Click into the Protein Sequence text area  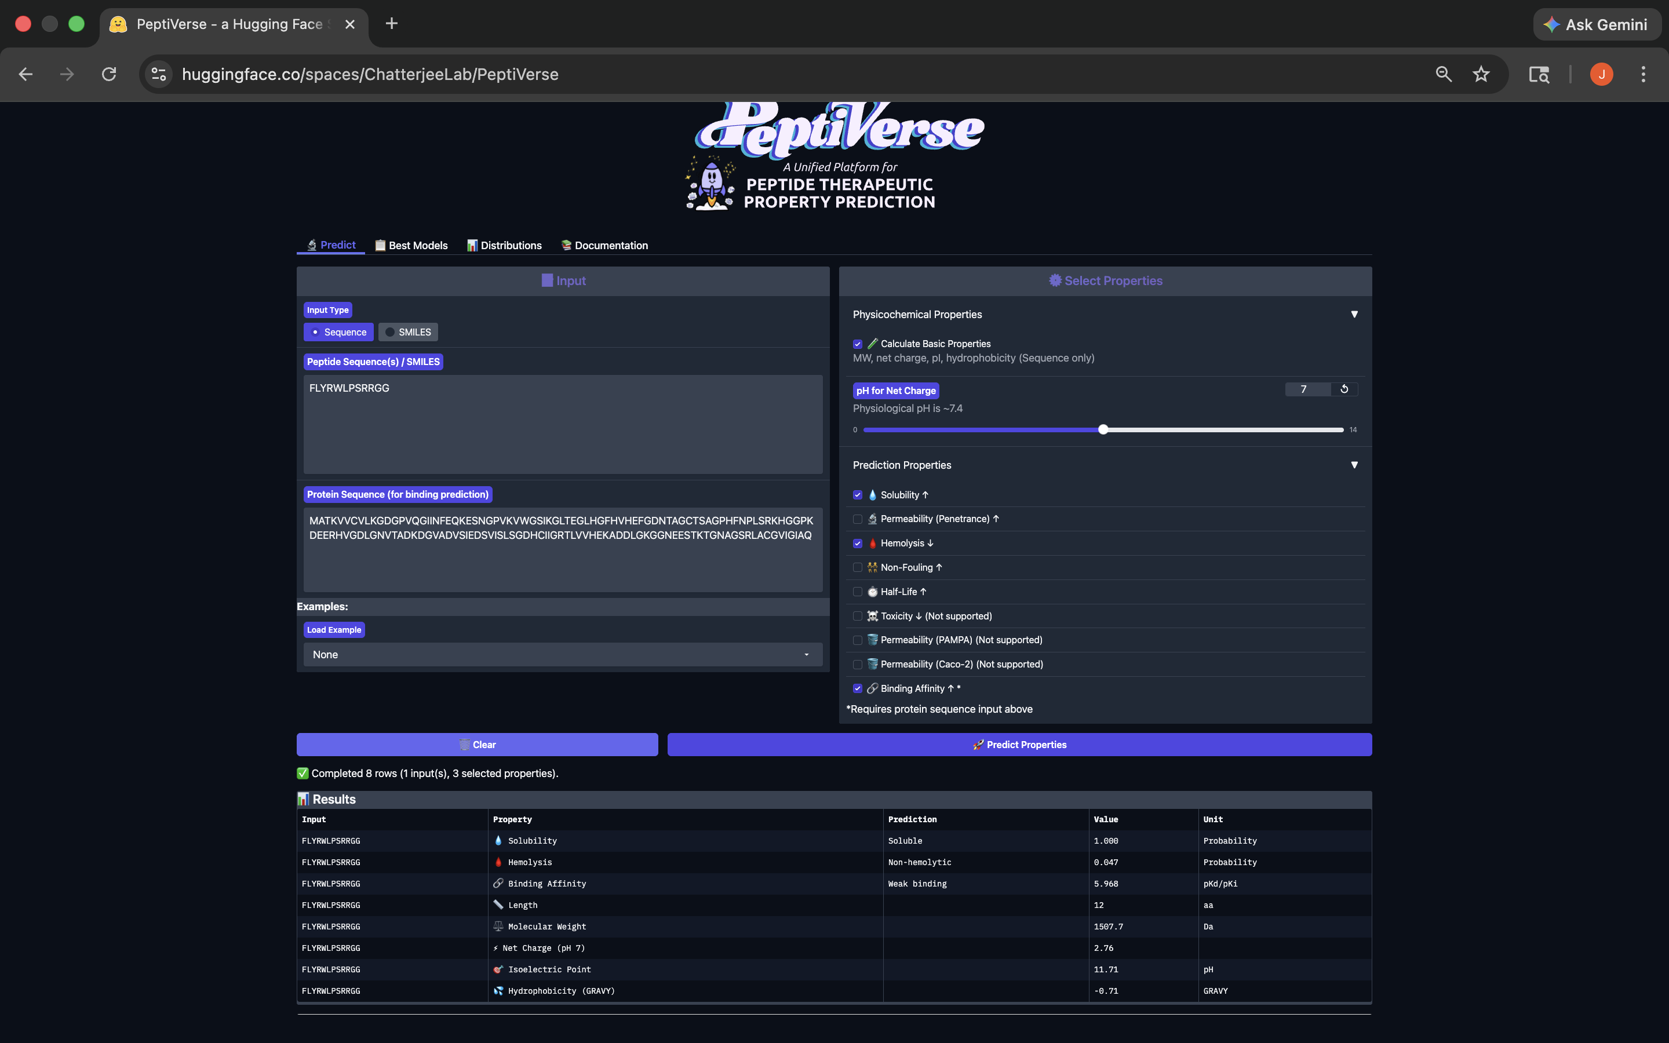pyautogui.click(x=563, y=550)
